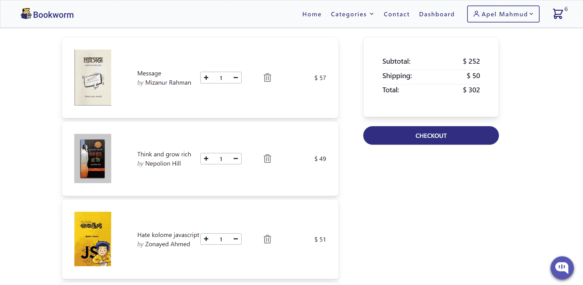Image resolution: width=583 pixels, height=285 pixels.
Task: Open Hate kolome javascript cover image
Action: point(93,239)
